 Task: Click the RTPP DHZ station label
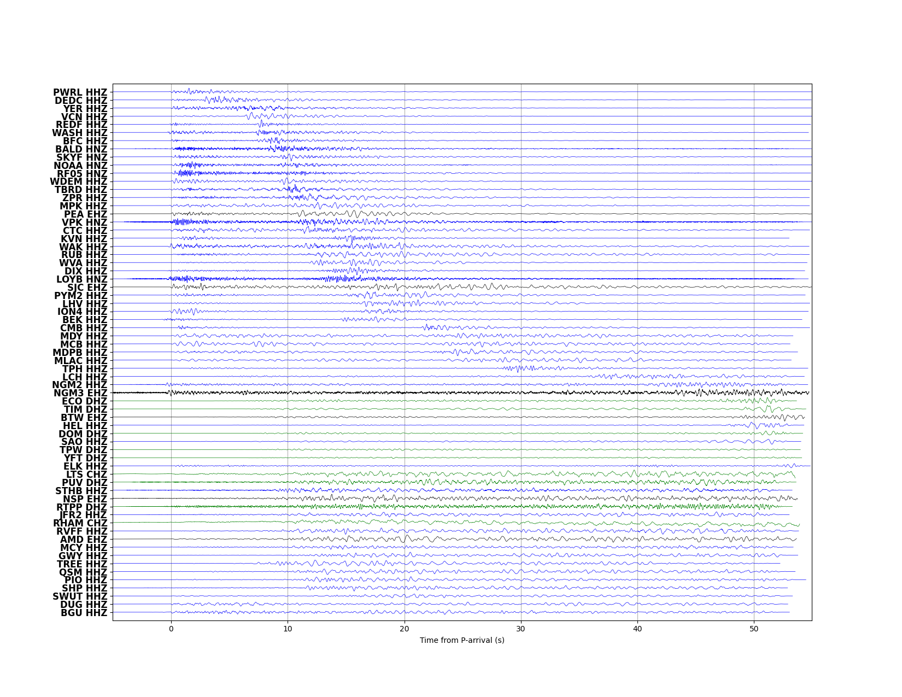[82, 507]
